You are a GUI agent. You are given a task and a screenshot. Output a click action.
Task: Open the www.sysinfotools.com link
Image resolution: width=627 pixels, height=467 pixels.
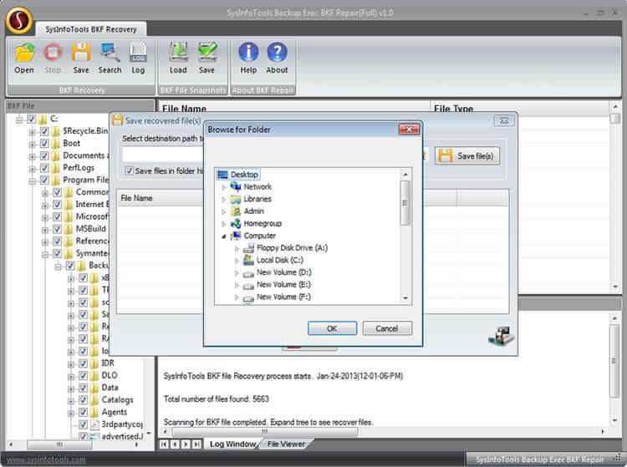[46, 459]
